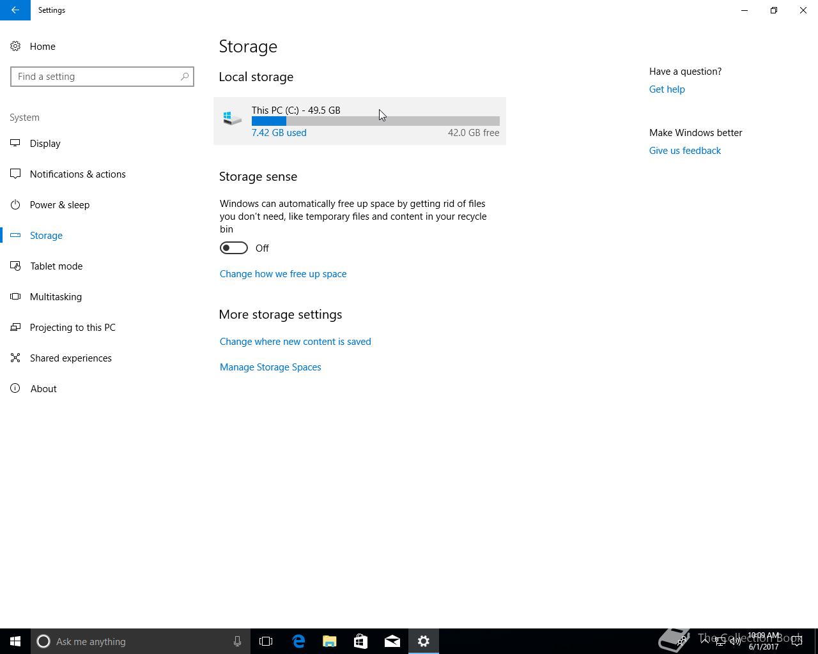
Task: Click the Home gear icon
Action: click(15, 46)
